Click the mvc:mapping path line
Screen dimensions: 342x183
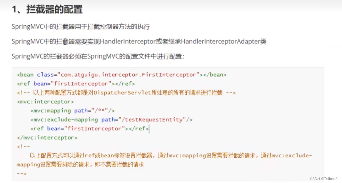point(72,111)
